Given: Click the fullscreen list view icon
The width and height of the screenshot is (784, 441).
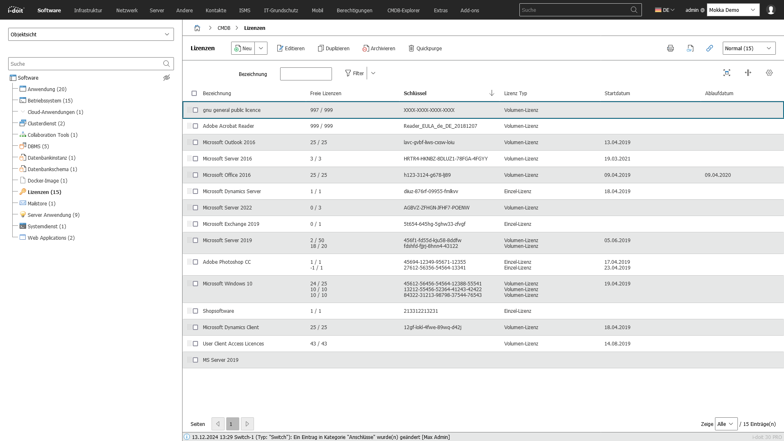Looking at the screenshot, I should pyautogui.click(x=727, y=73).
